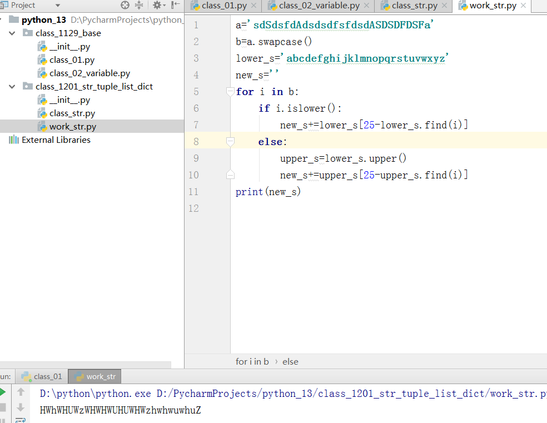This screenshot has height=423, width=547.
Task: Collapse the class_1201_str_tuple_list_dict folder
Action: point(12,87)
